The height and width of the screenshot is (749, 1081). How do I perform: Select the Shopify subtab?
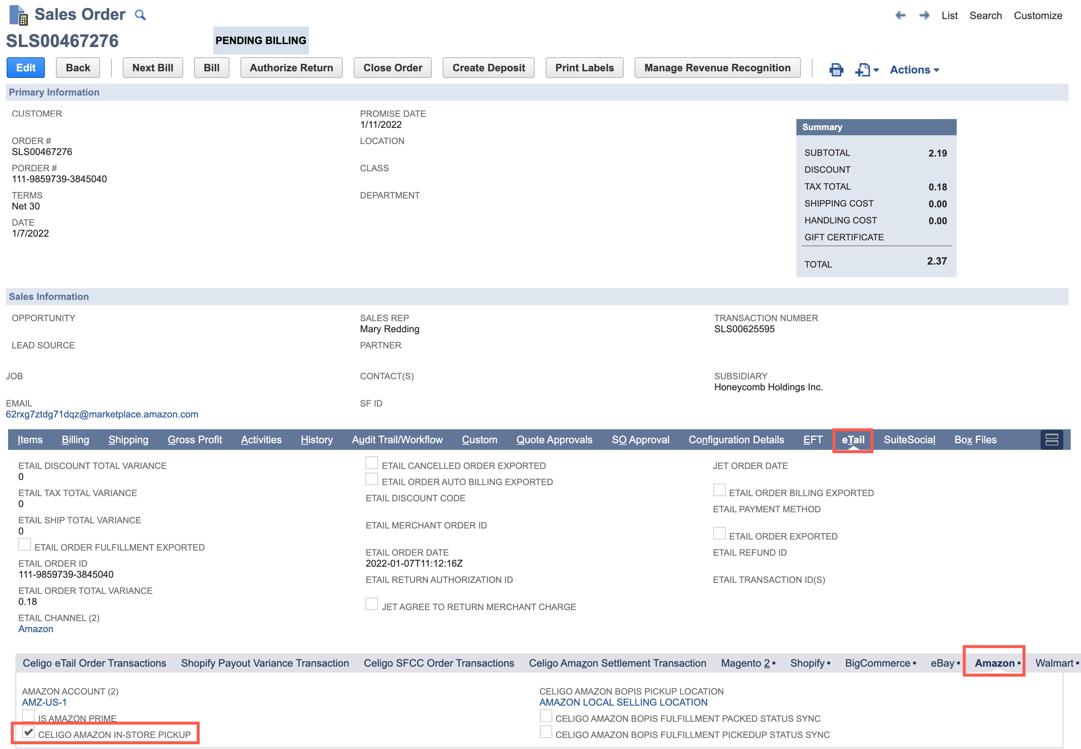pos(810,663)
